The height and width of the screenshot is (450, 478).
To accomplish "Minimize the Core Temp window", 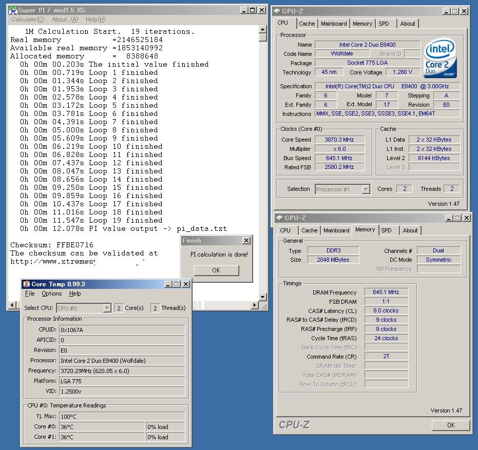I will 168,284.
